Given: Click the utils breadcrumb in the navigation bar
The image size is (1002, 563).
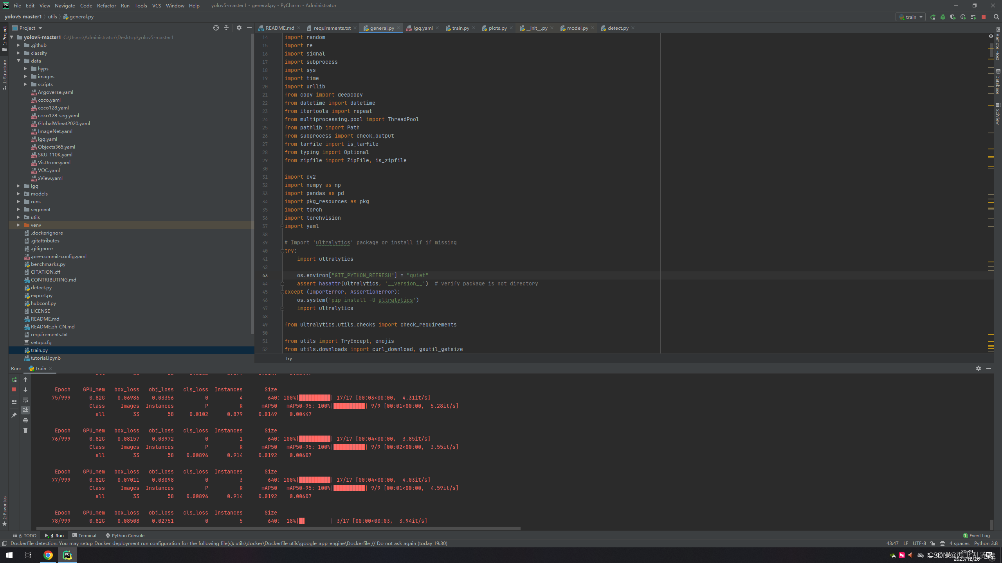Looking at the screenshot, I should [52, 17].
